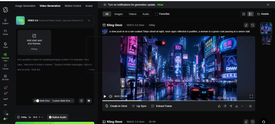Open the more options ellipsis menu
The height and width of the screenshot is (124, 275).
(243, 106)
